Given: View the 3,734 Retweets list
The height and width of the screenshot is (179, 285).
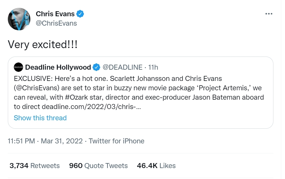Looking at the screenshot, I should (34, 166).
